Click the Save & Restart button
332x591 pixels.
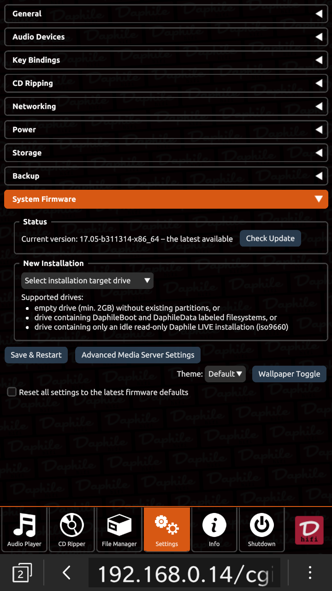point(36,355)
